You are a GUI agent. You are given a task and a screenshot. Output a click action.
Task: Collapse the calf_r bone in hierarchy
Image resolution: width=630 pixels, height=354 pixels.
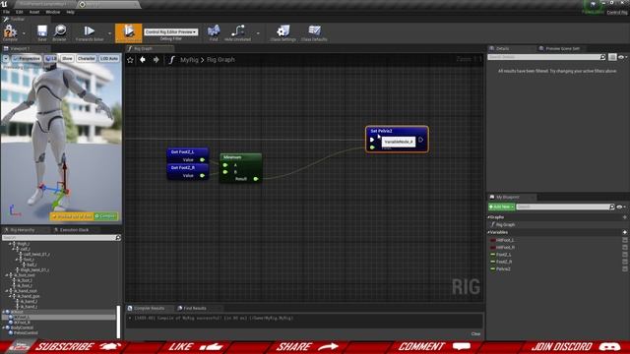(14, 249)
